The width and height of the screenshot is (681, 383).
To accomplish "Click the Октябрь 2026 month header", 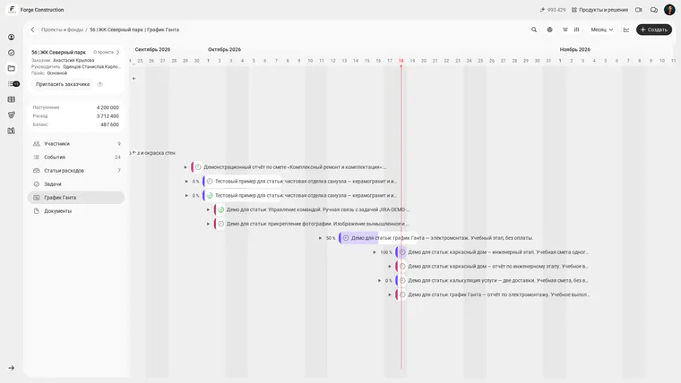I will (224, 49).
